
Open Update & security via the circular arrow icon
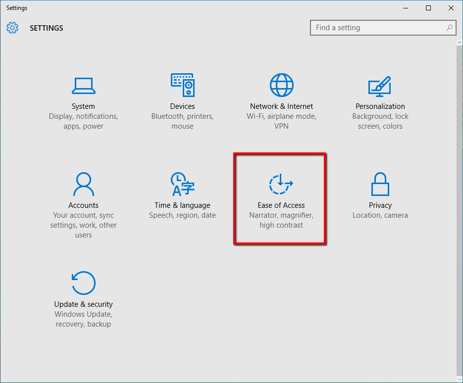pyautogui.click(x=84, y=283)
